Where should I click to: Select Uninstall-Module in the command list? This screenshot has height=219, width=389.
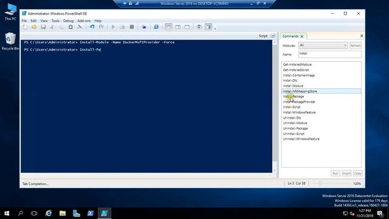295,123
